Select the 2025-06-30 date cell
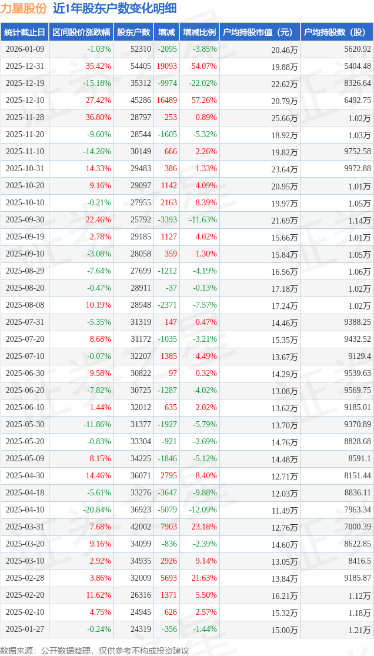This screenshot has width=374, height=656. [x=25, y=374]
